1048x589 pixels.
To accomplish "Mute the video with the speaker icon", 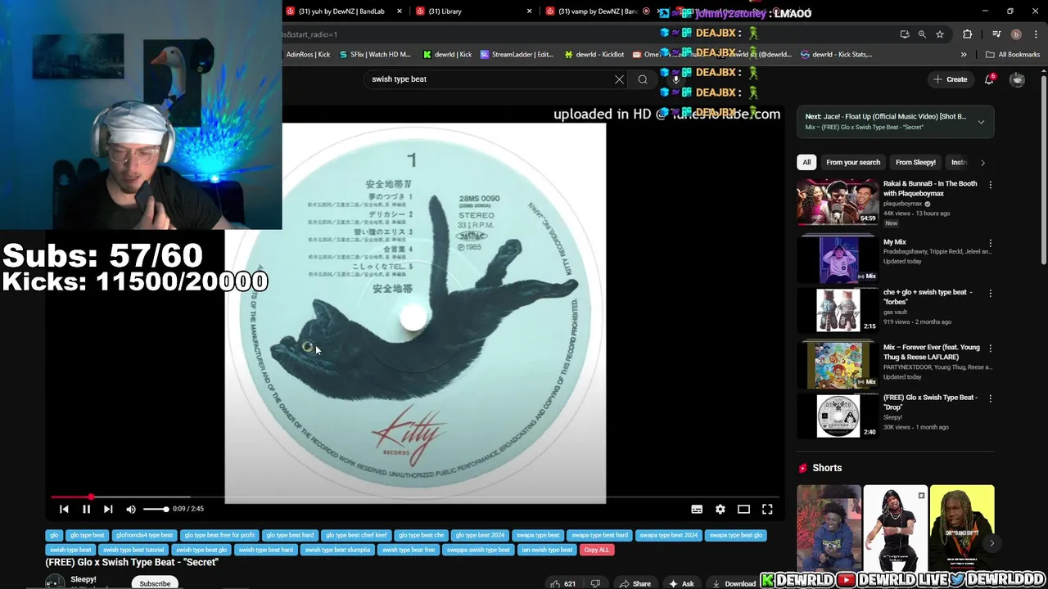I will [x=131, y=509].
